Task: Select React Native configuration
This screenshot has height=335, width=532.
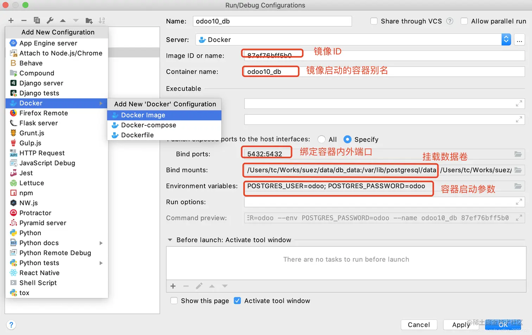Action: coord(57,273)
